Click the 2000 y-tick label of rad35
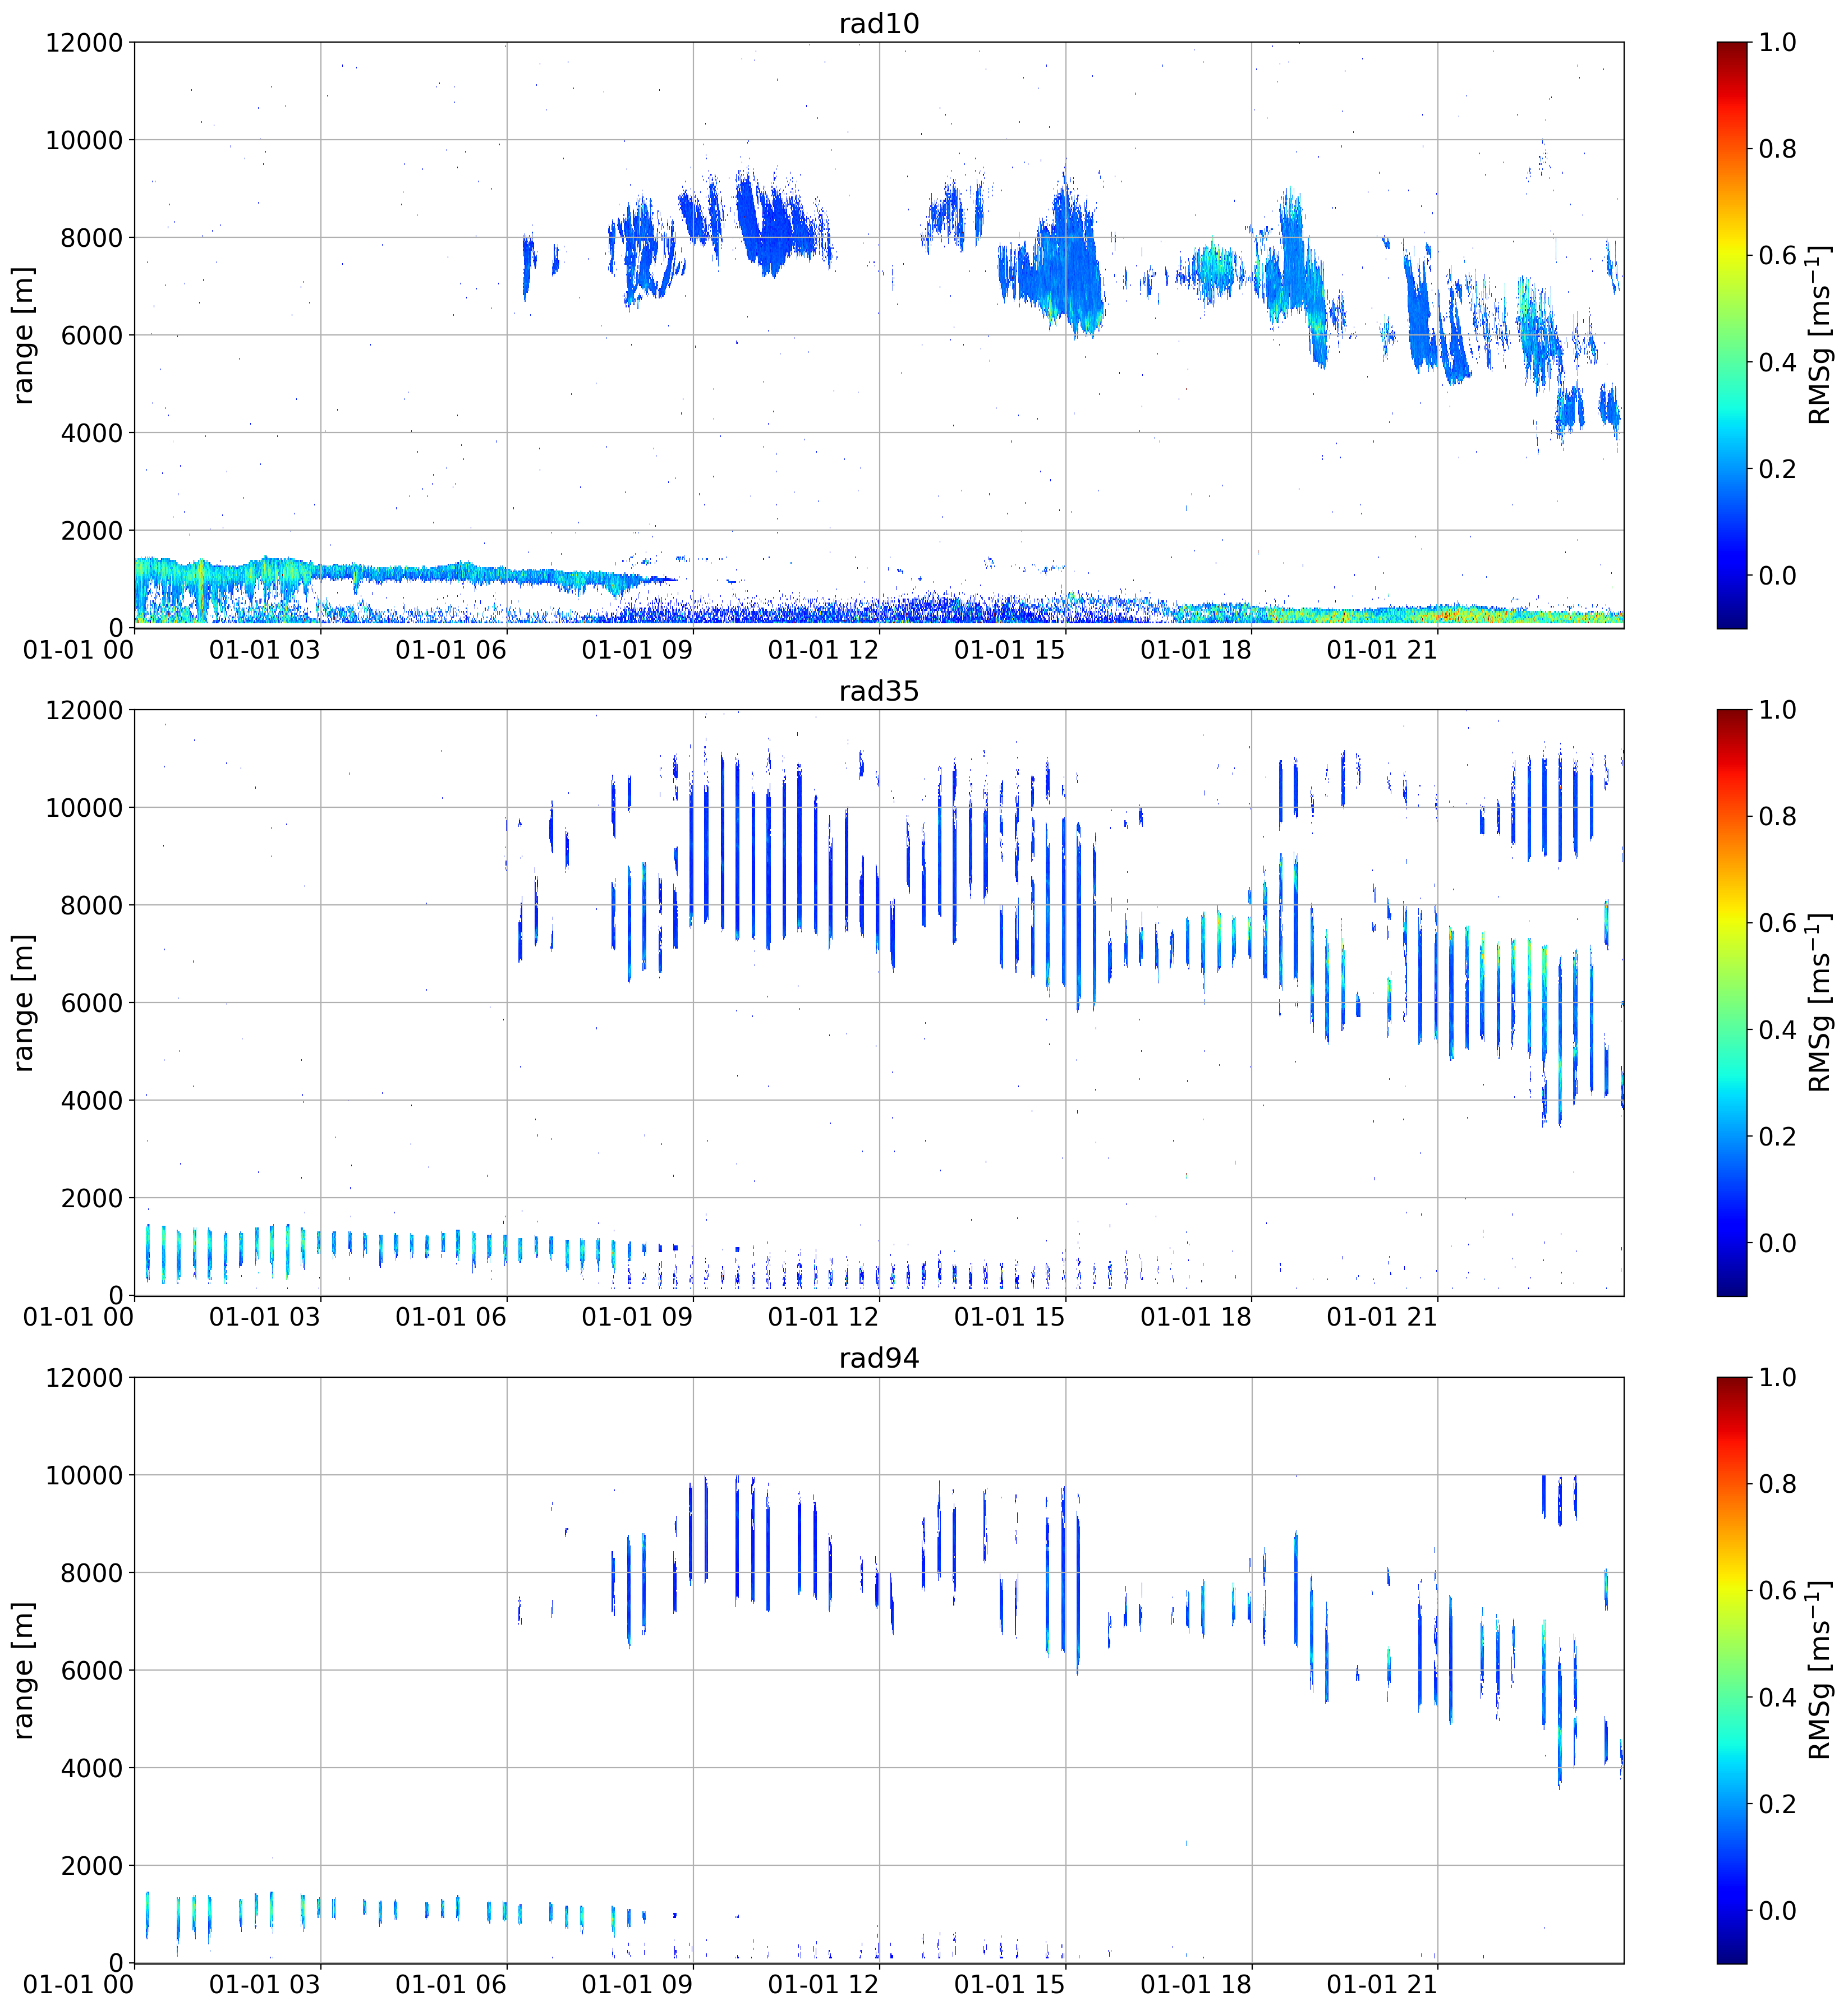The height and width of the screenshot is (2010, 1848). 92,1199
